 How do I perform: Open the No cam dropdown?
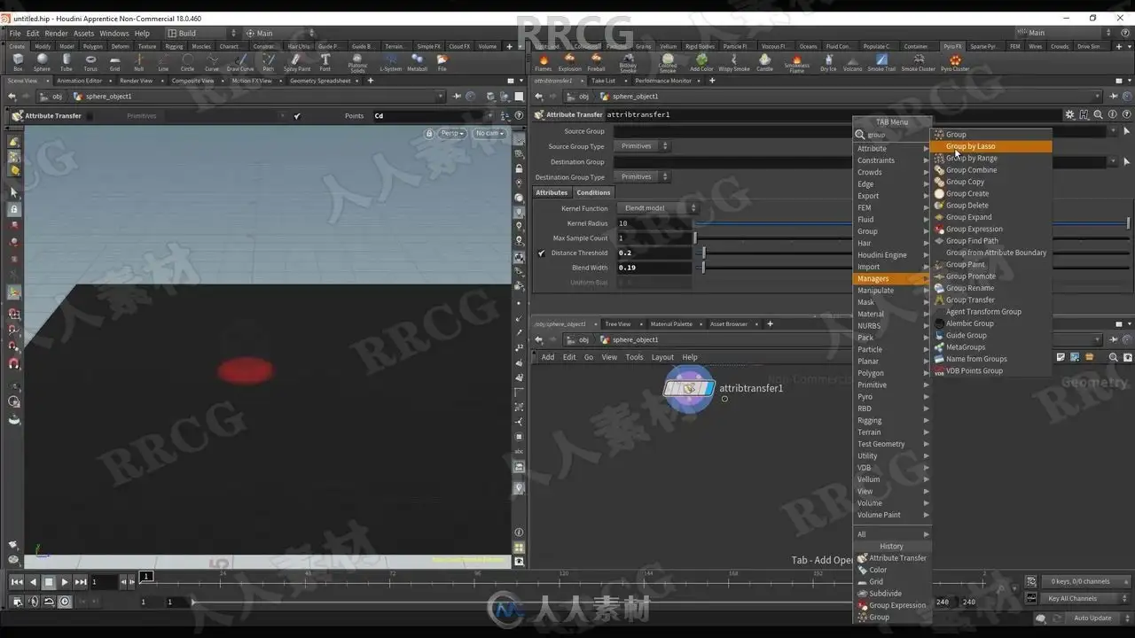click(489, 134)
